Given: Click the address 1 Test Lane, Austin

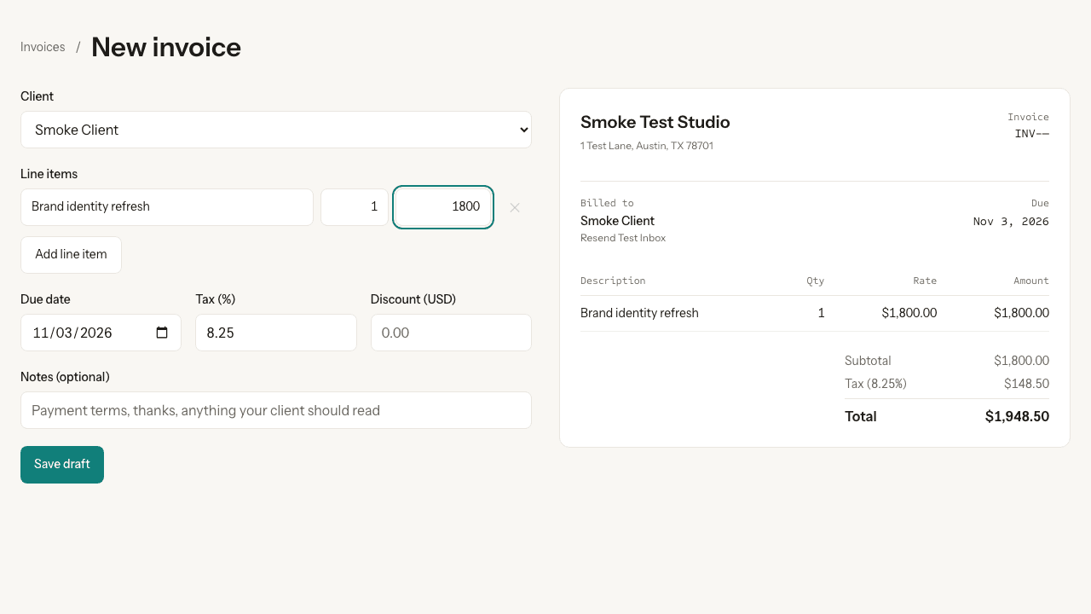Looking at the screenshot, I should coord(647,146).
